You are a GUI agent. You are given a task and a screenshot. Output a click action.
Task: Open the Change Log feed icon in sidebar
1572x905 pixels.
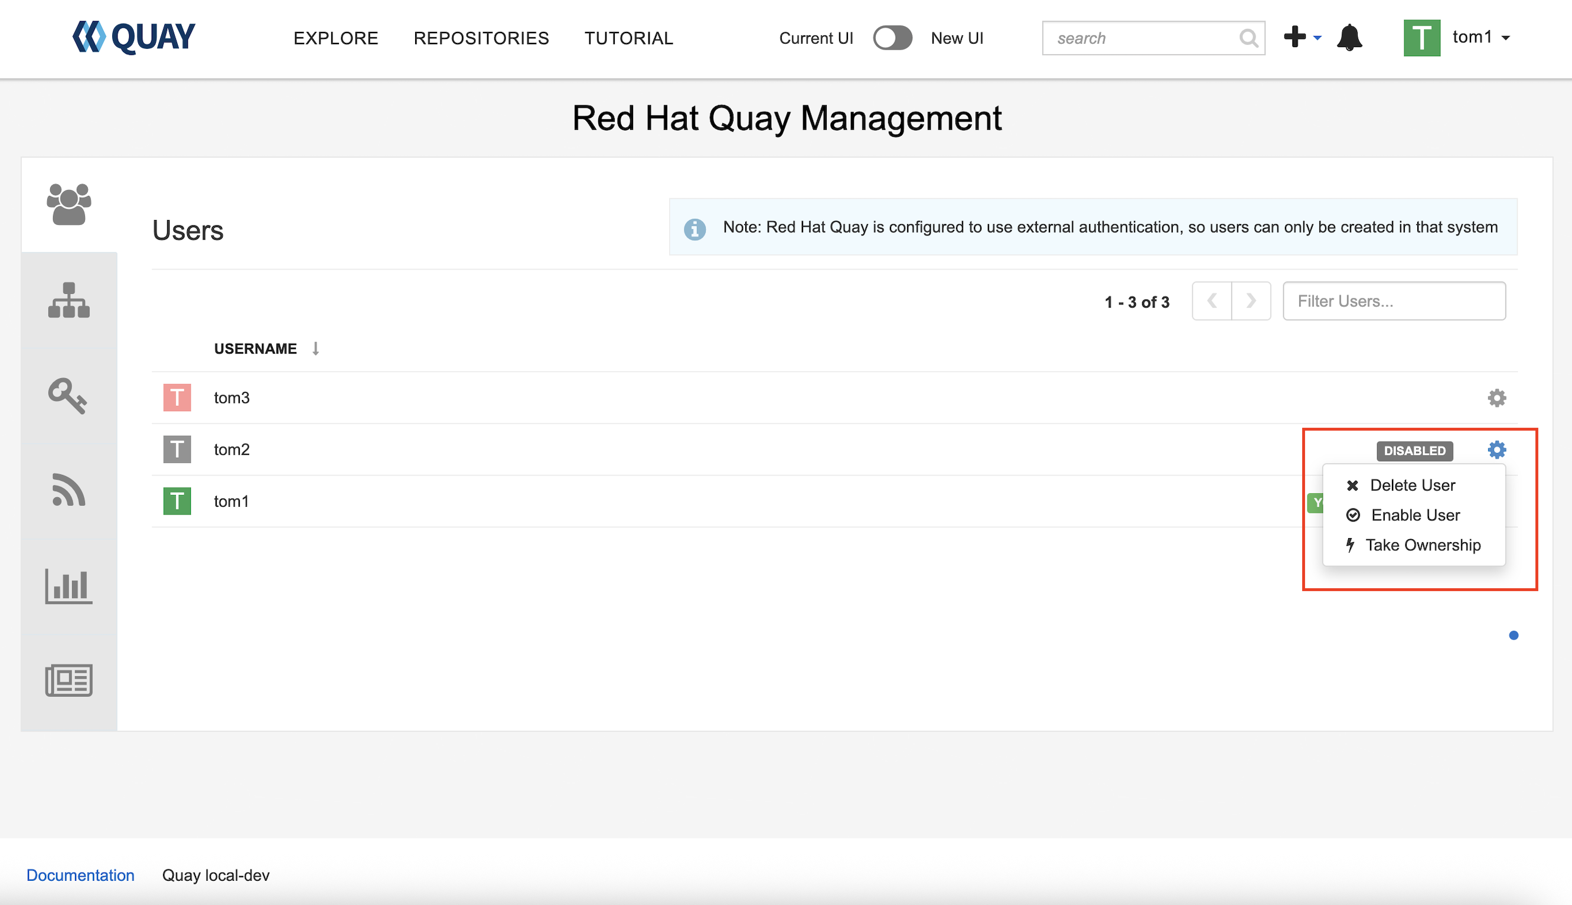tap(69, 490)
